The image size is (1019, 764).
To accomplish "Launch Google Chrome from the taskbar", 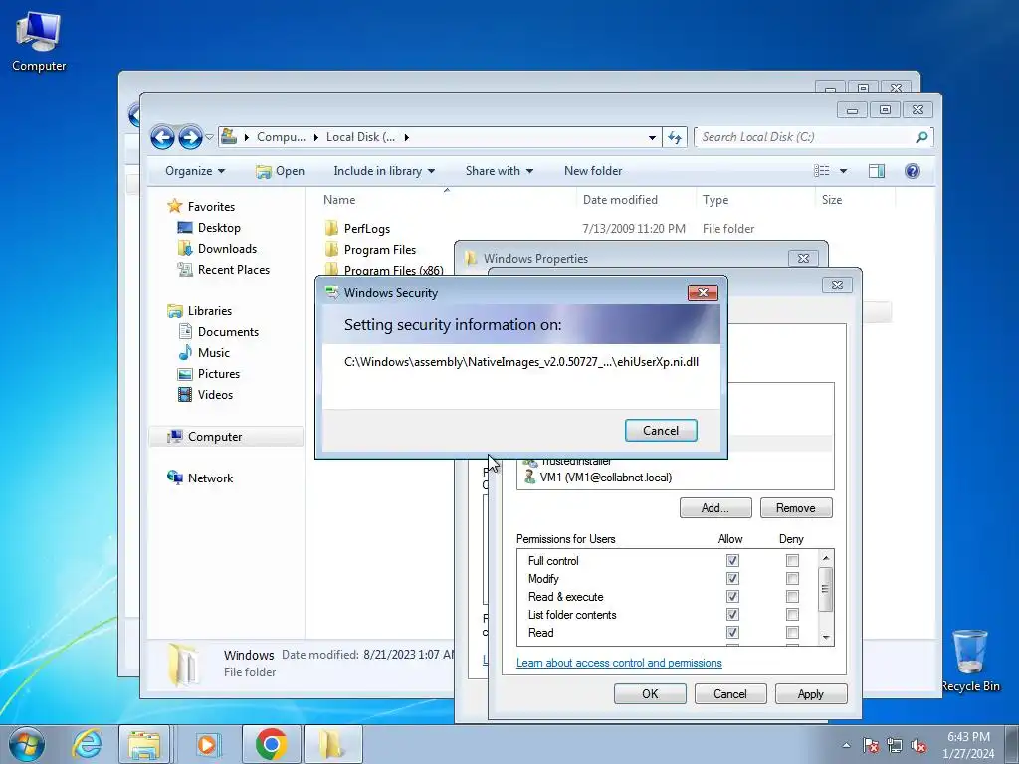I will 272,744.
